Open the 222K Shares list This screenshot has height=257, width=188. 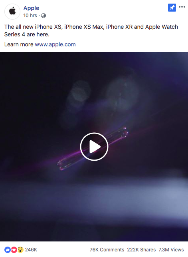pyautogui.click(x=141, y=250)
